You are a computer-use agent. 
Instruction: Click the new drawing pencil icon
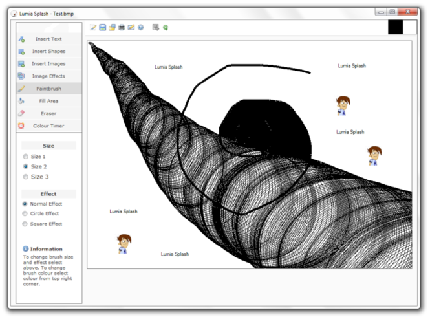coord(93,28)
